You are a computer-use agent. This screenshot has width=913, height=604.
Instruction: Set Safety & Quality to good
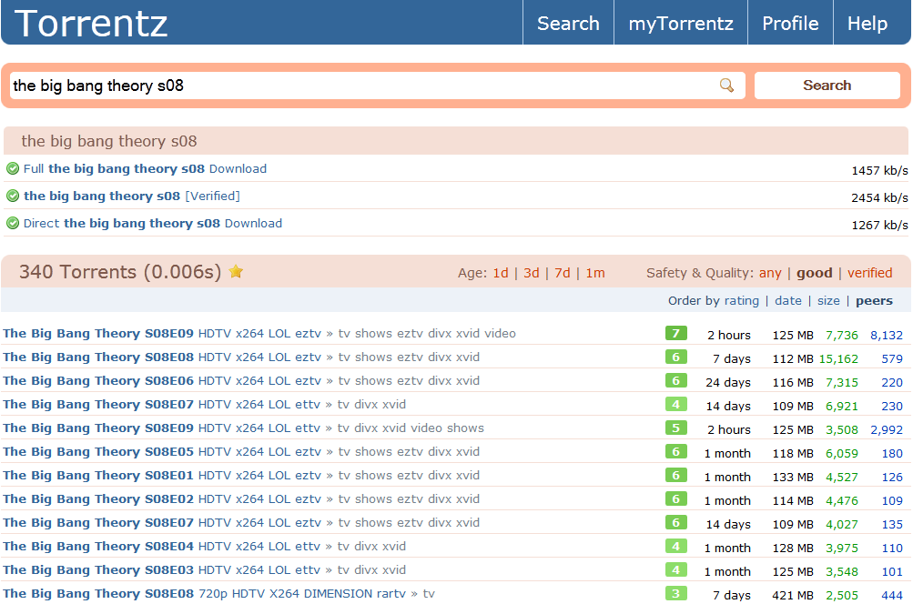pyautogui.click(x=814, y=273)
